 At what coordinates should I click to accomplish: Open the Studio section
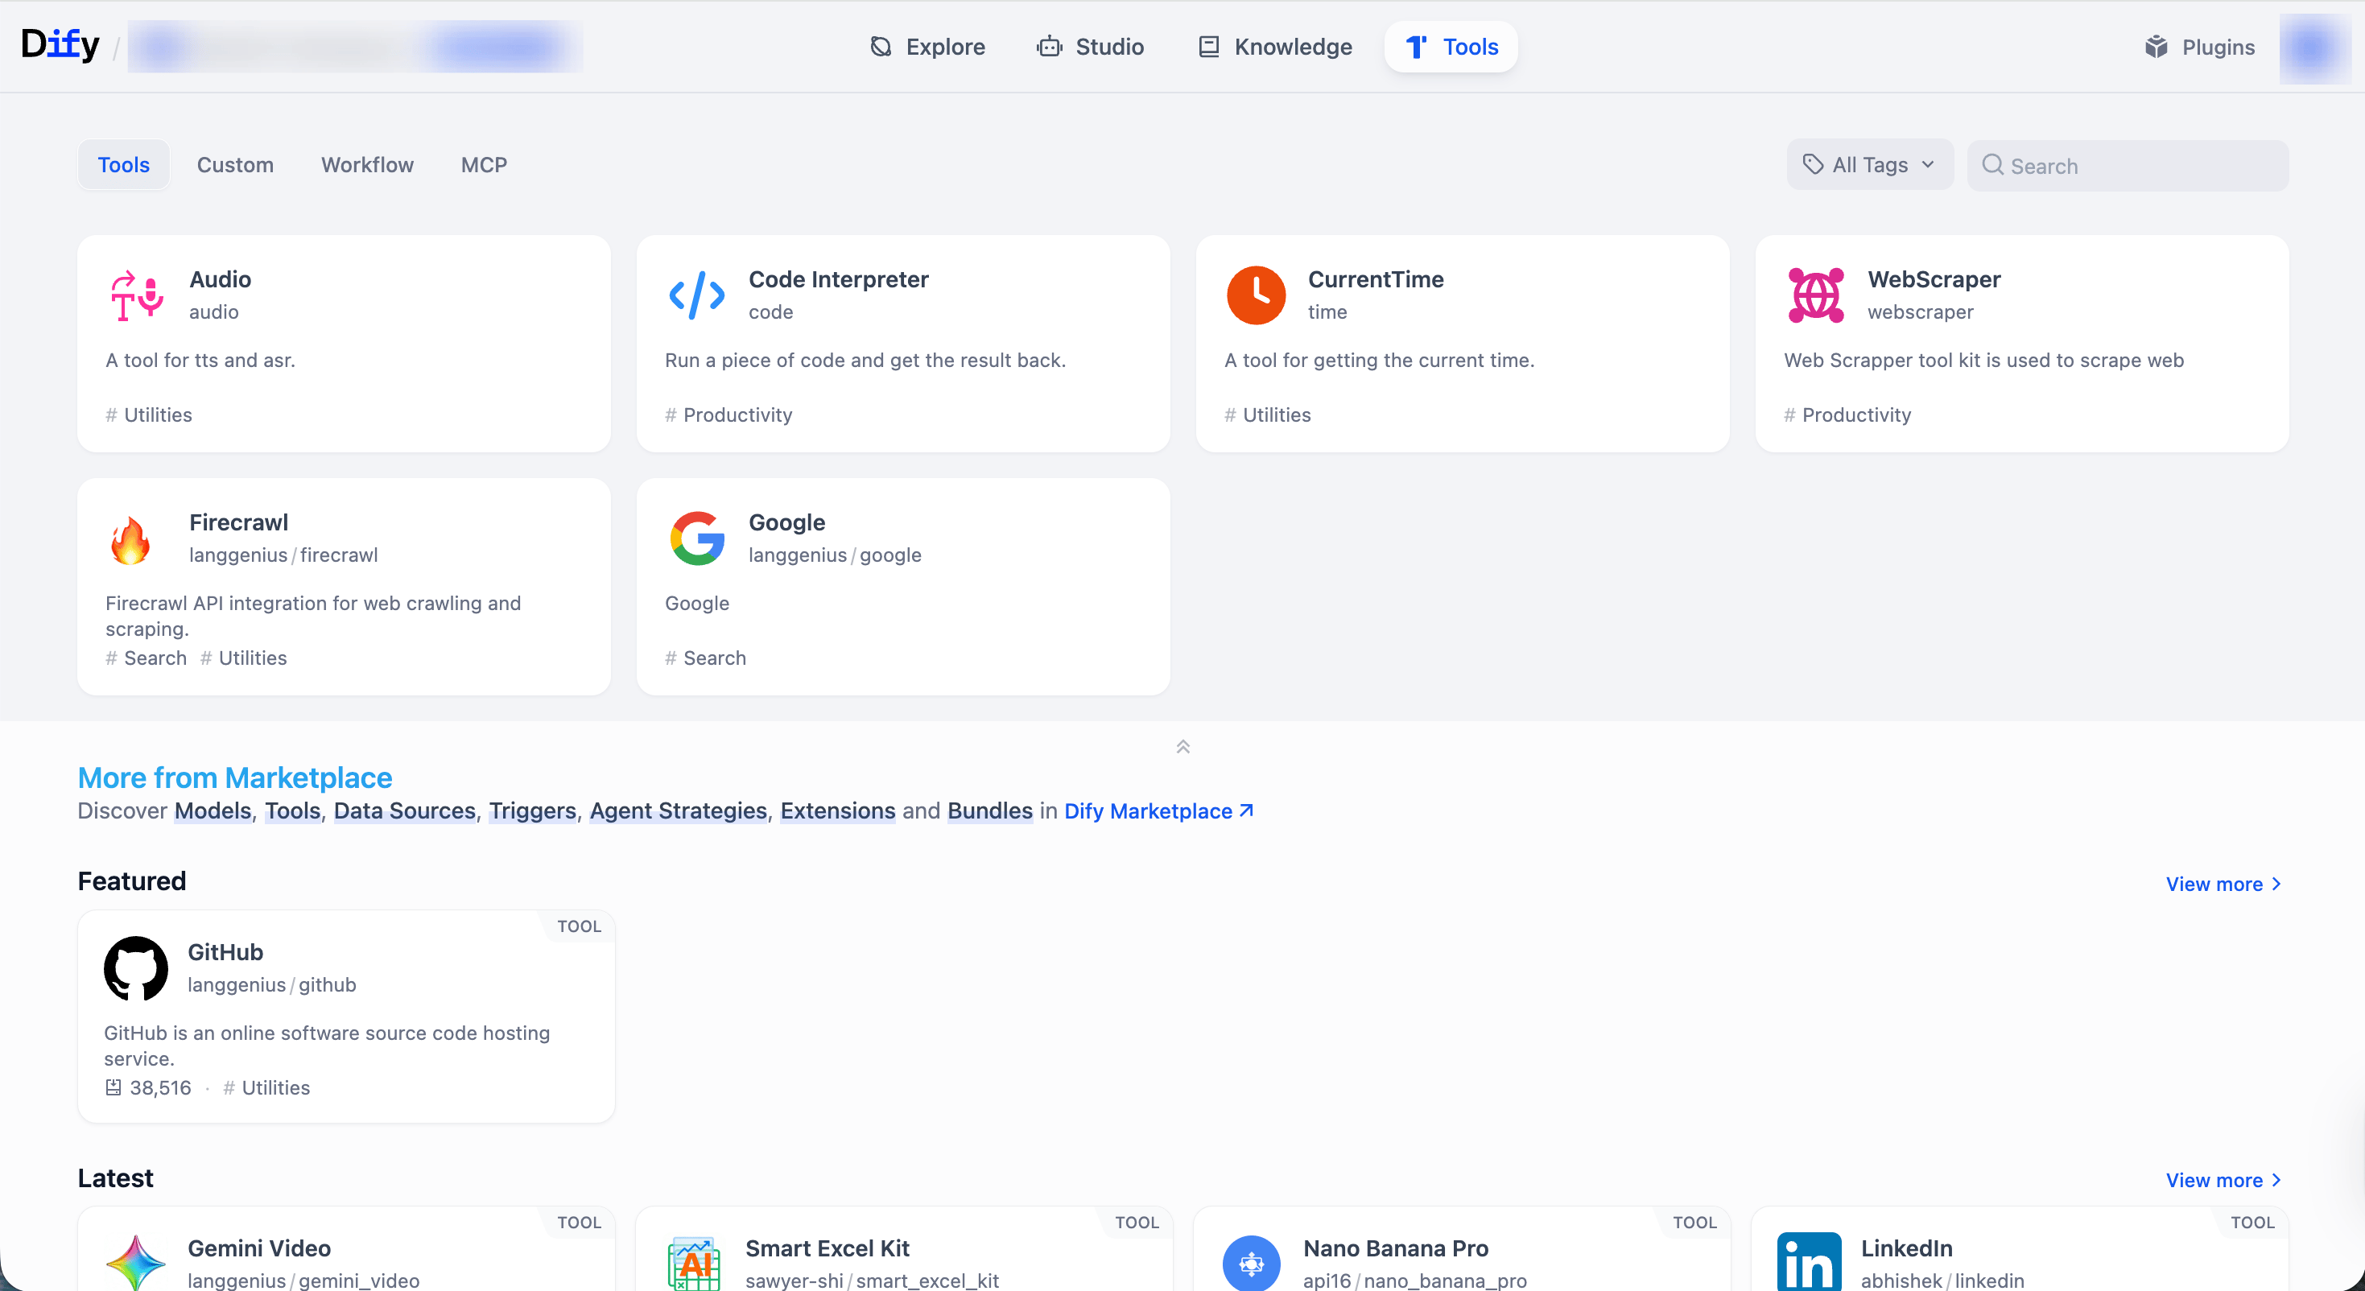1090,47
